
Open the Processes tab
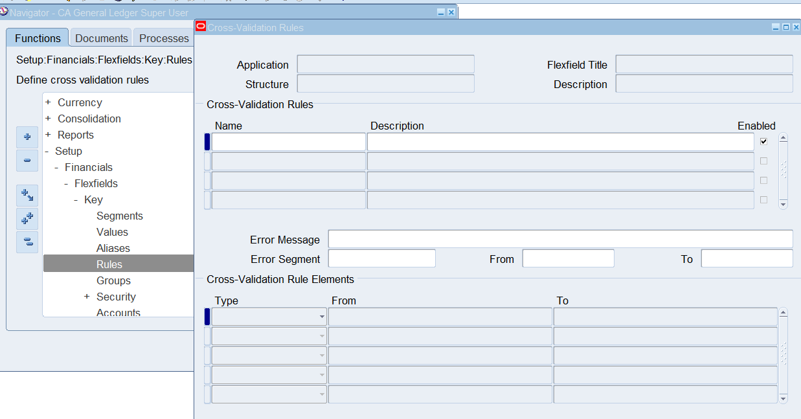pyautogui.click(x=164, y=38)
